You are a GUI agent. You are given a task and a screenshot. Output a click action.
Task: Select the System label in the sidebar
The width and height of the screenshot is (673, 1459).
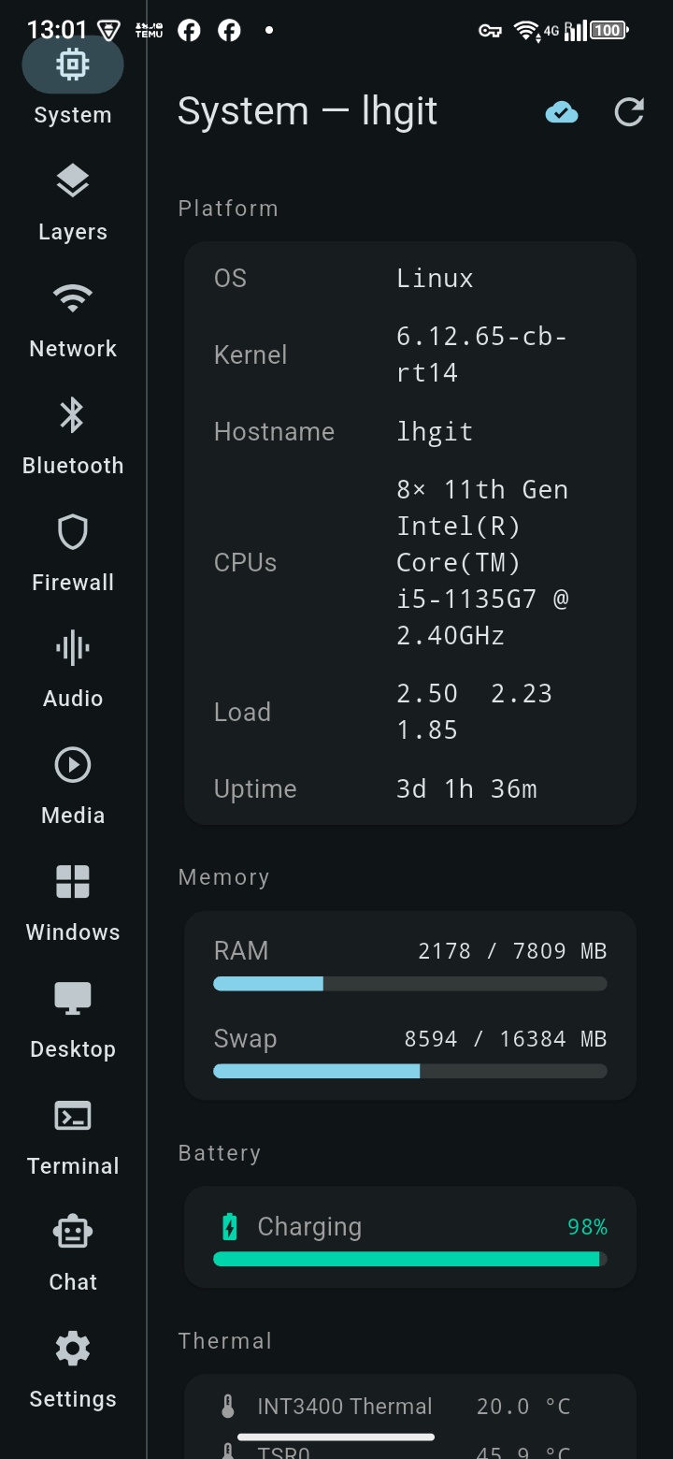tap(73, 115)
